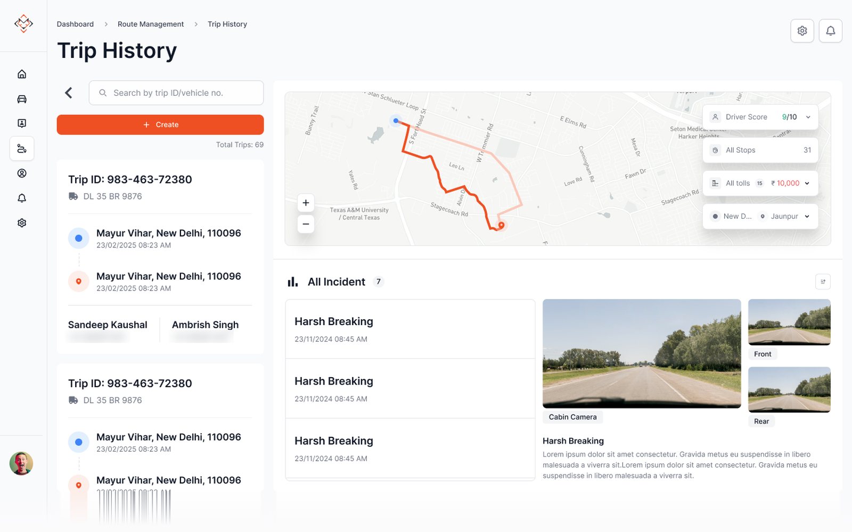The width and height of the screenshot is (852, 532).
Task: Click the Trip History page heading
Action: [x=117, y=51]
